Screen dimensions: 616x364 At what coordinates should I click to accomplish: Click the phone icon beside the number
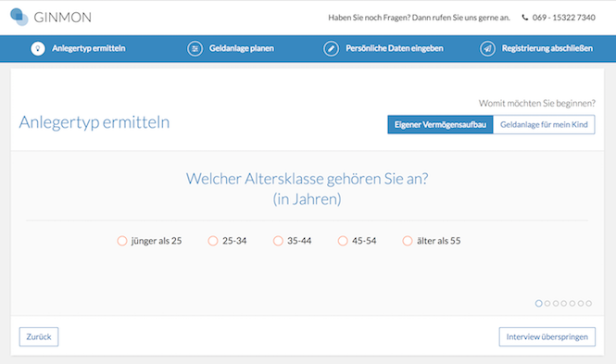(x=525, y=18)
